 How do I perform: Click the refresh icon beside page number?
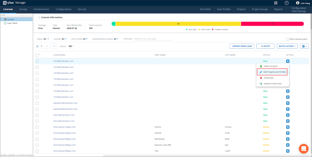pyautogui.click(x=37, y=46)
